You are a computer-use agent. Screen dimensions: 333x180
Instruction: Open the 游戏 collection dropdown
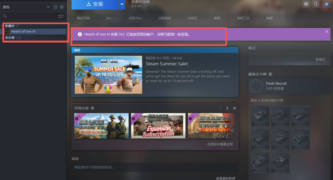pos(26,7)
